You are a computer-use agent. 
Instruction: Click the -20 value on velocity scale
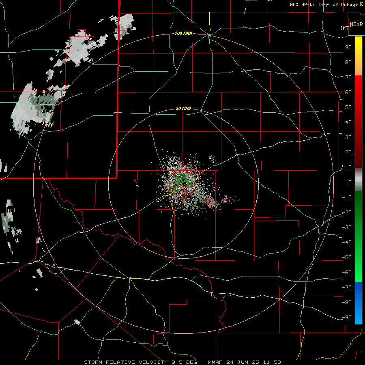click(x=347, y=213)
